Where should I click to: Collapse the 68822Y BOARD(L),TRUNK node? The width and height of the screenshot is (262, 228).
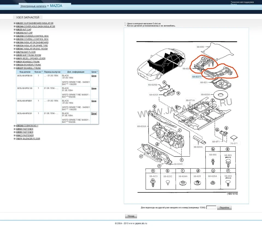point(14,68)
